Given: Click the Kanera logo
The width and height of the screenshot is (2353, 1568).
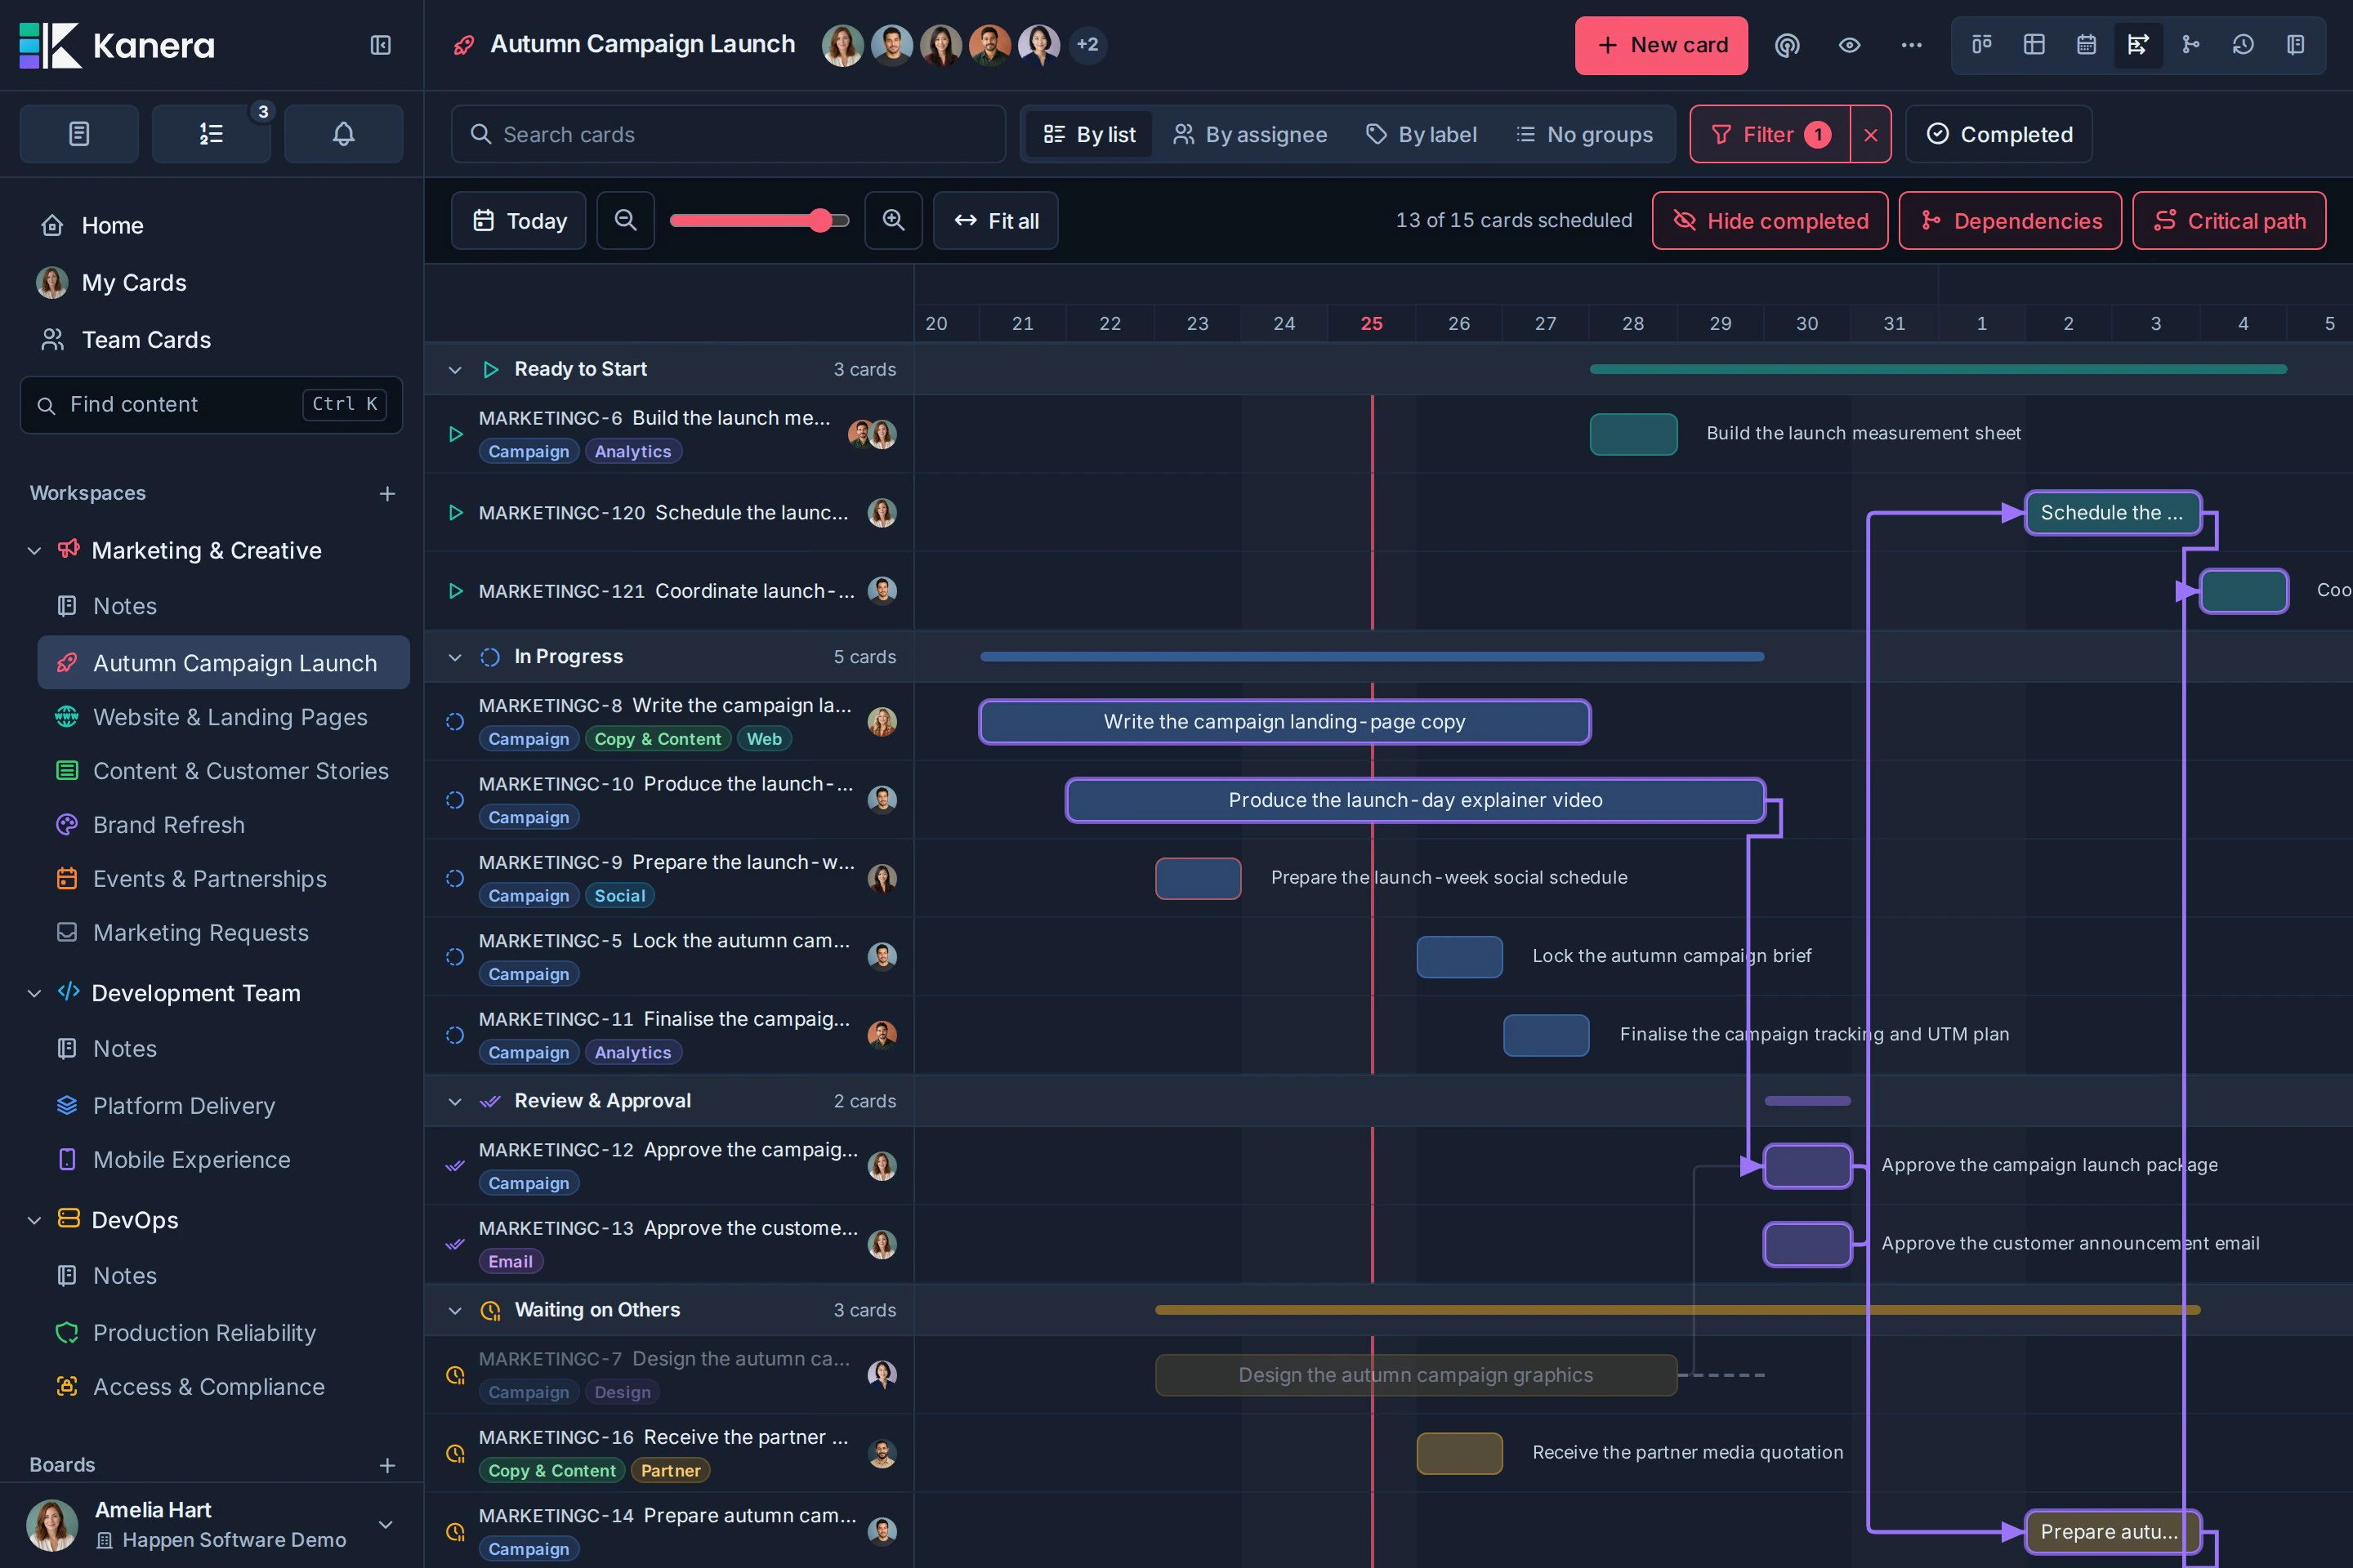Looking at the screenshot, I should pos(117,45).
